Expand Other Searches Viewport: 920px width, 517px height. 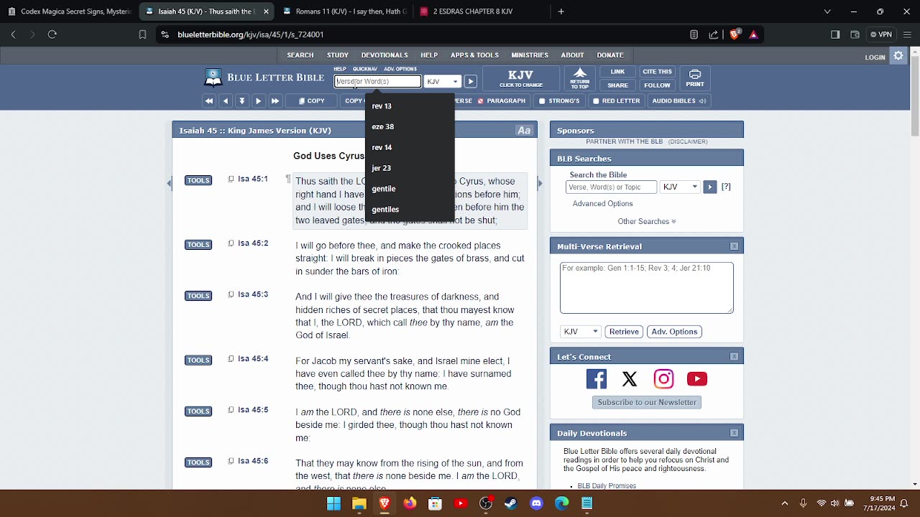[647, 221]
